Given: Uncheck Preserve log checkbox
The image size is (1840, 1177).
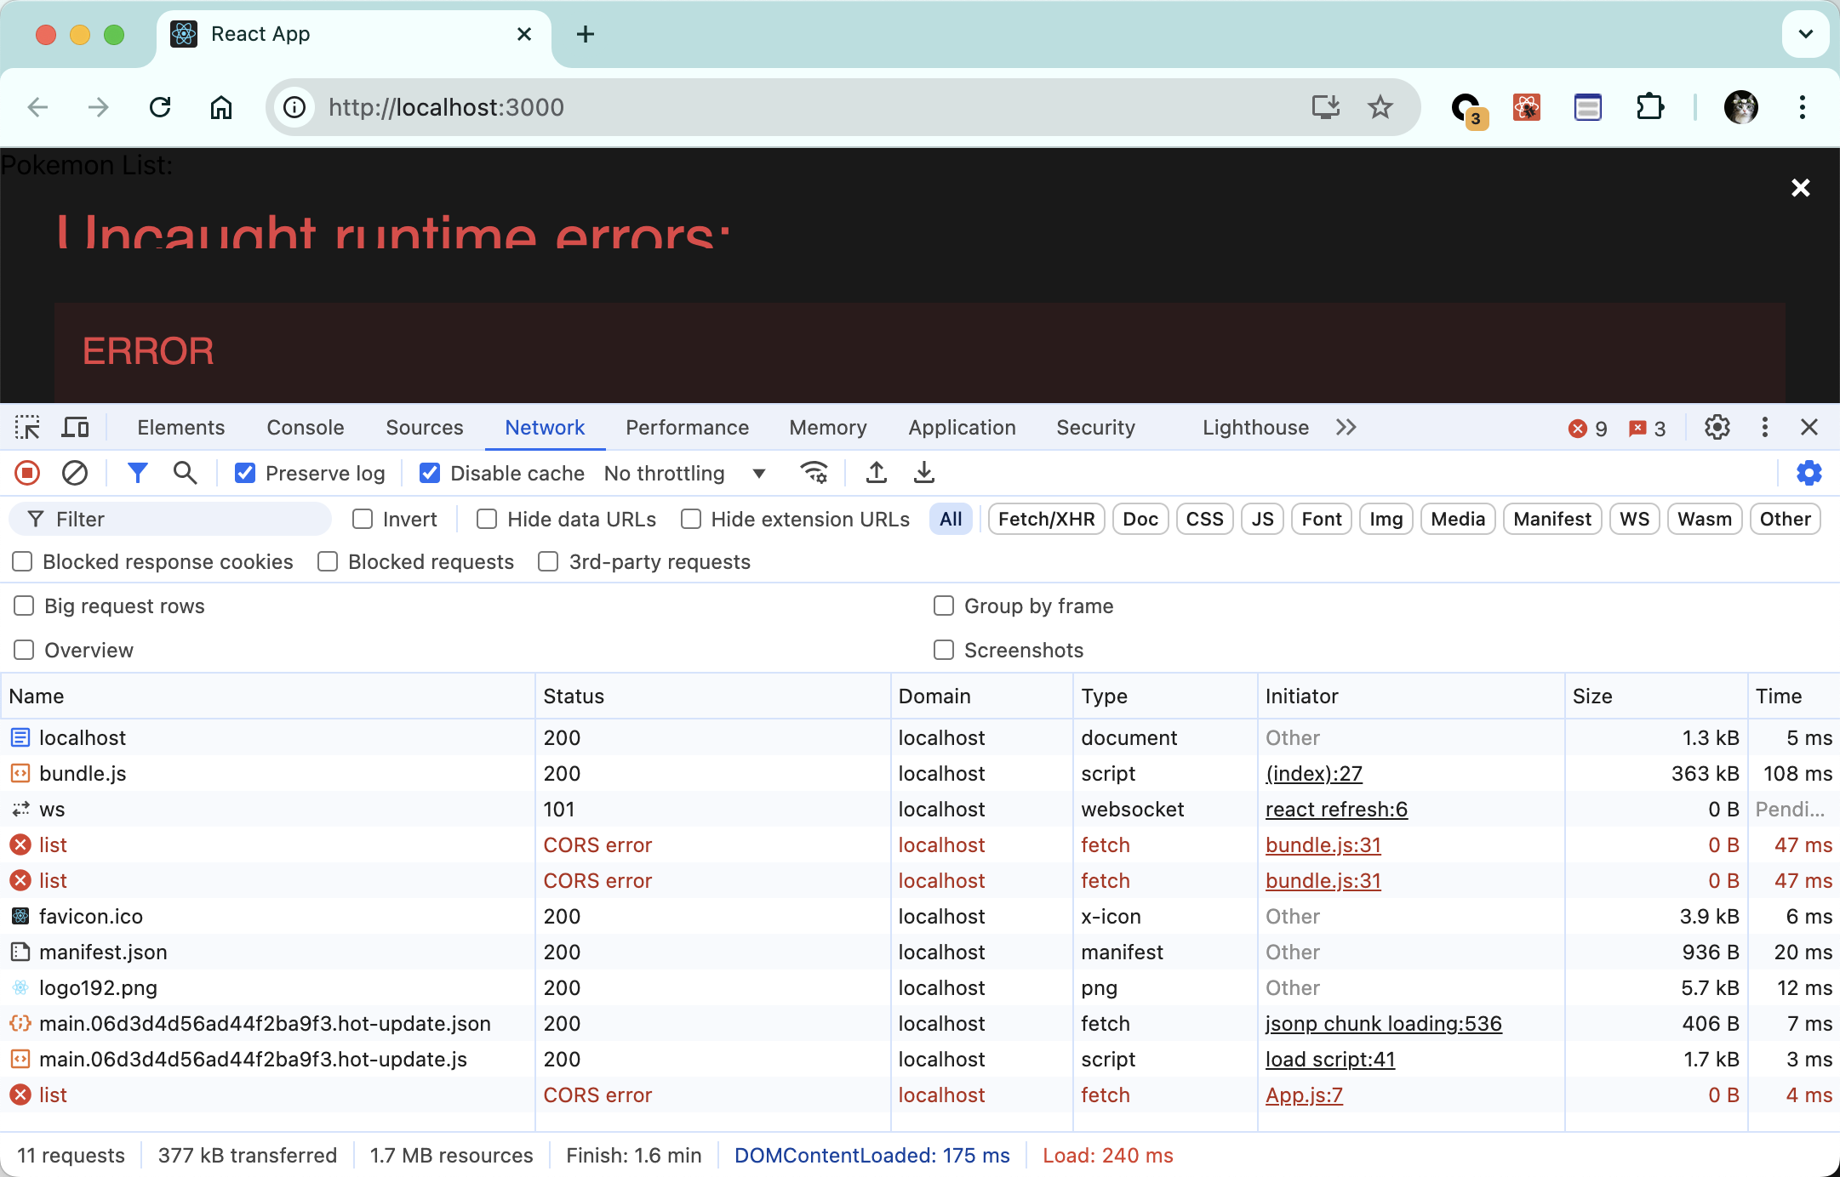Looking at the screenshot, I should point(245,473).
